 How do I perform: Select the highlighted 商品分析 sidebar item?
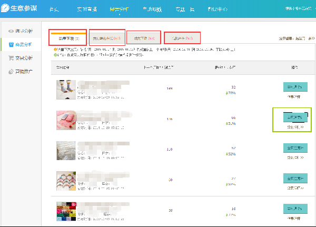tap(22, 45)
